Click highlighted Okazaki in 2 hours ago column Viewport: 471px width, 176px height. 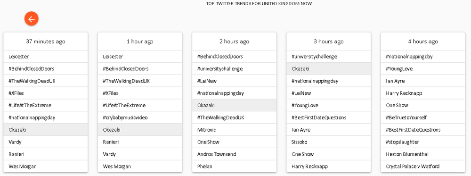pyautogui.click(x=234, y=105)
